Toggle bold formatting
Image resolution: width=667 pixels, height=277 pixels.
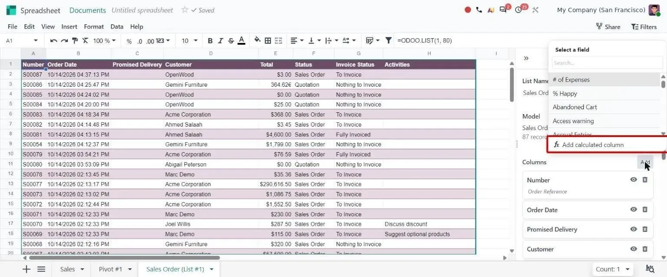pyautogui.click(x=210, y=41)
